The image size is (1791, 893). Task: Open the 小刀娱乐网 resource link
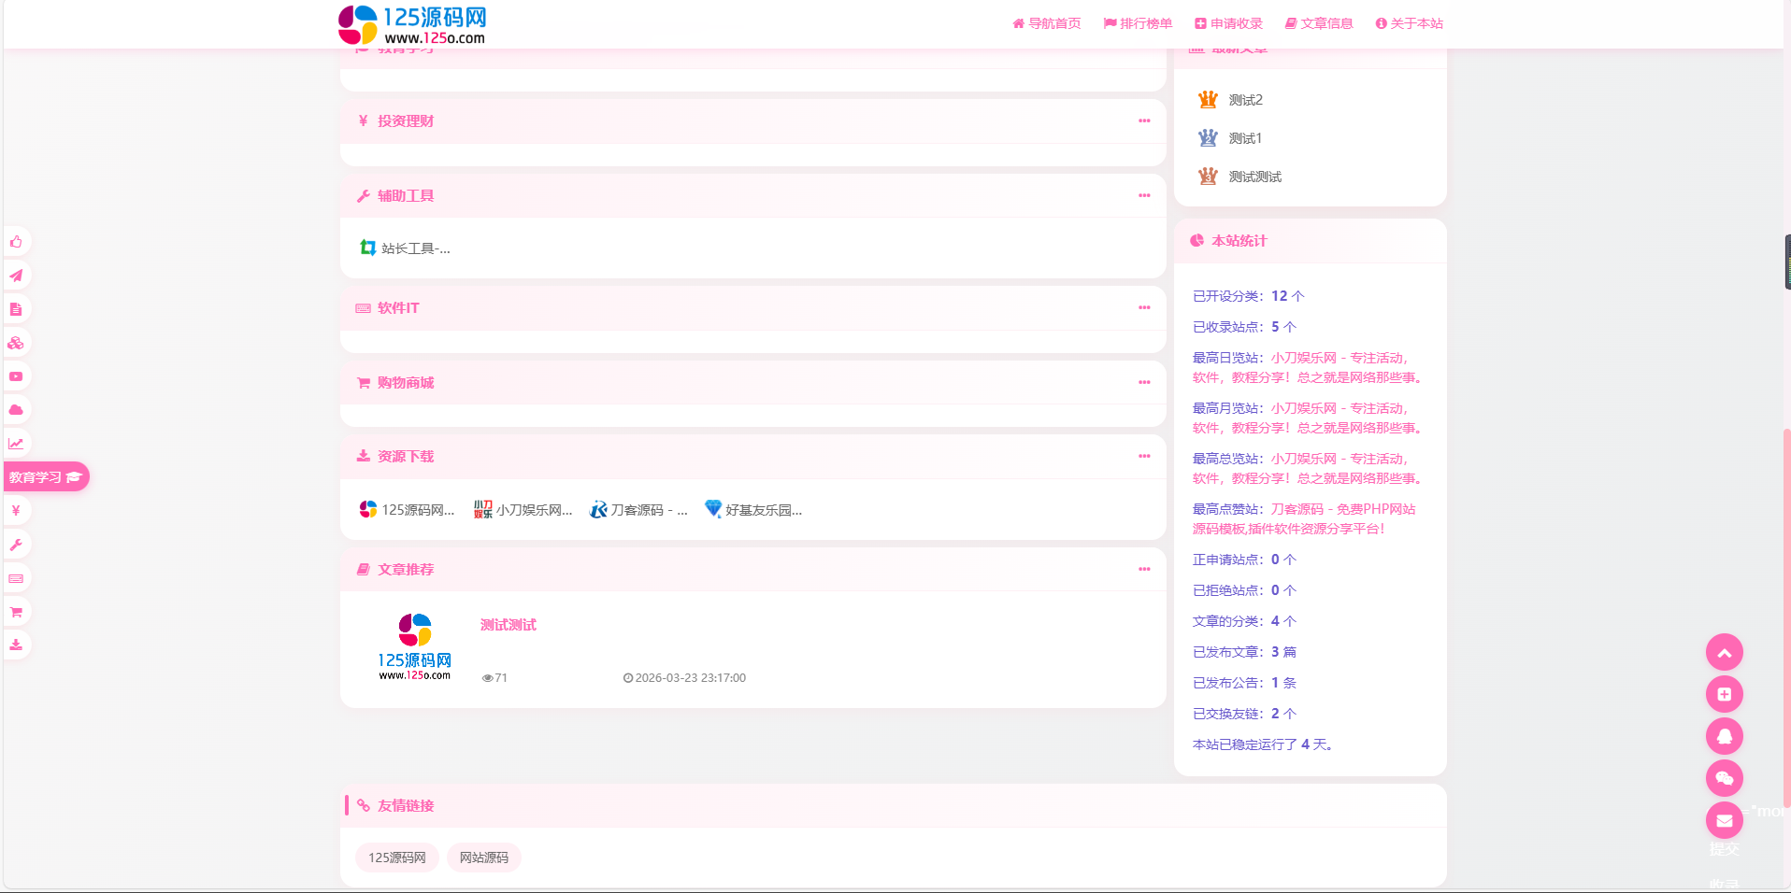pos(523,510)
